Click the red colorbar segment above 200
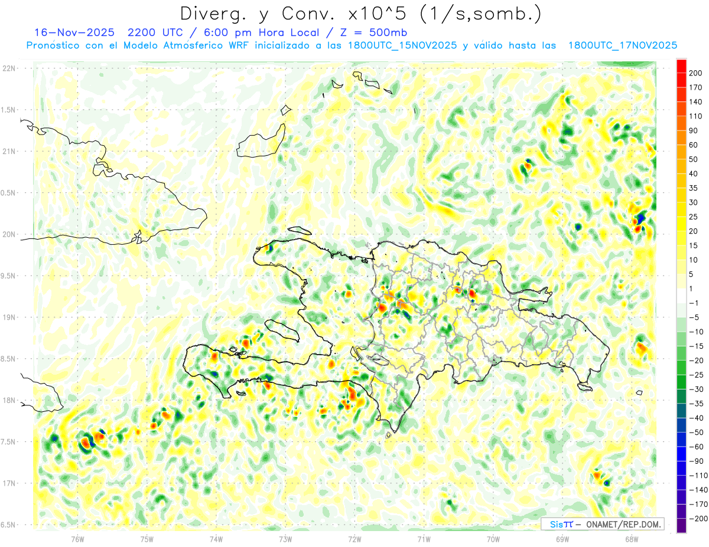The width and height of the screenshot is (709, 547). point(681,65)
